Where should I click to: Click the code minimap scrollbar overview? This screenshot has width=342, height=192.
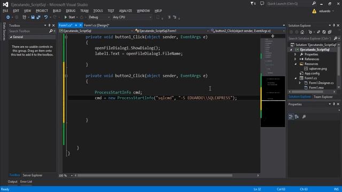[x=273, y=83]
